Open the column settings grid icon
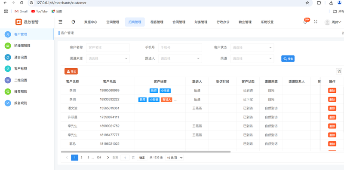 [x=339, y=71]
